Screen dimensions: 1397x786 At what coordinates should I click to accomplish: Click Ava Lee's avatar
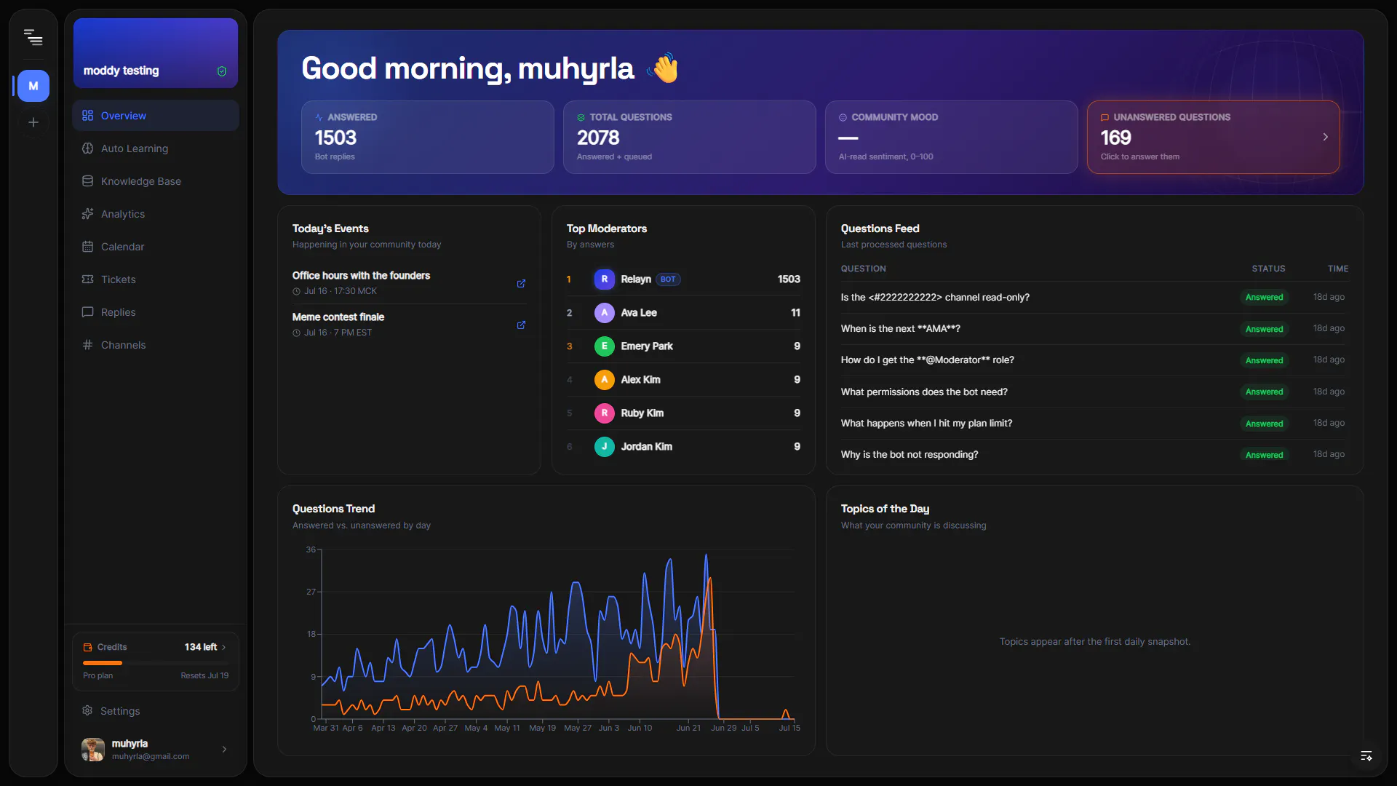(x=605, y=313)
